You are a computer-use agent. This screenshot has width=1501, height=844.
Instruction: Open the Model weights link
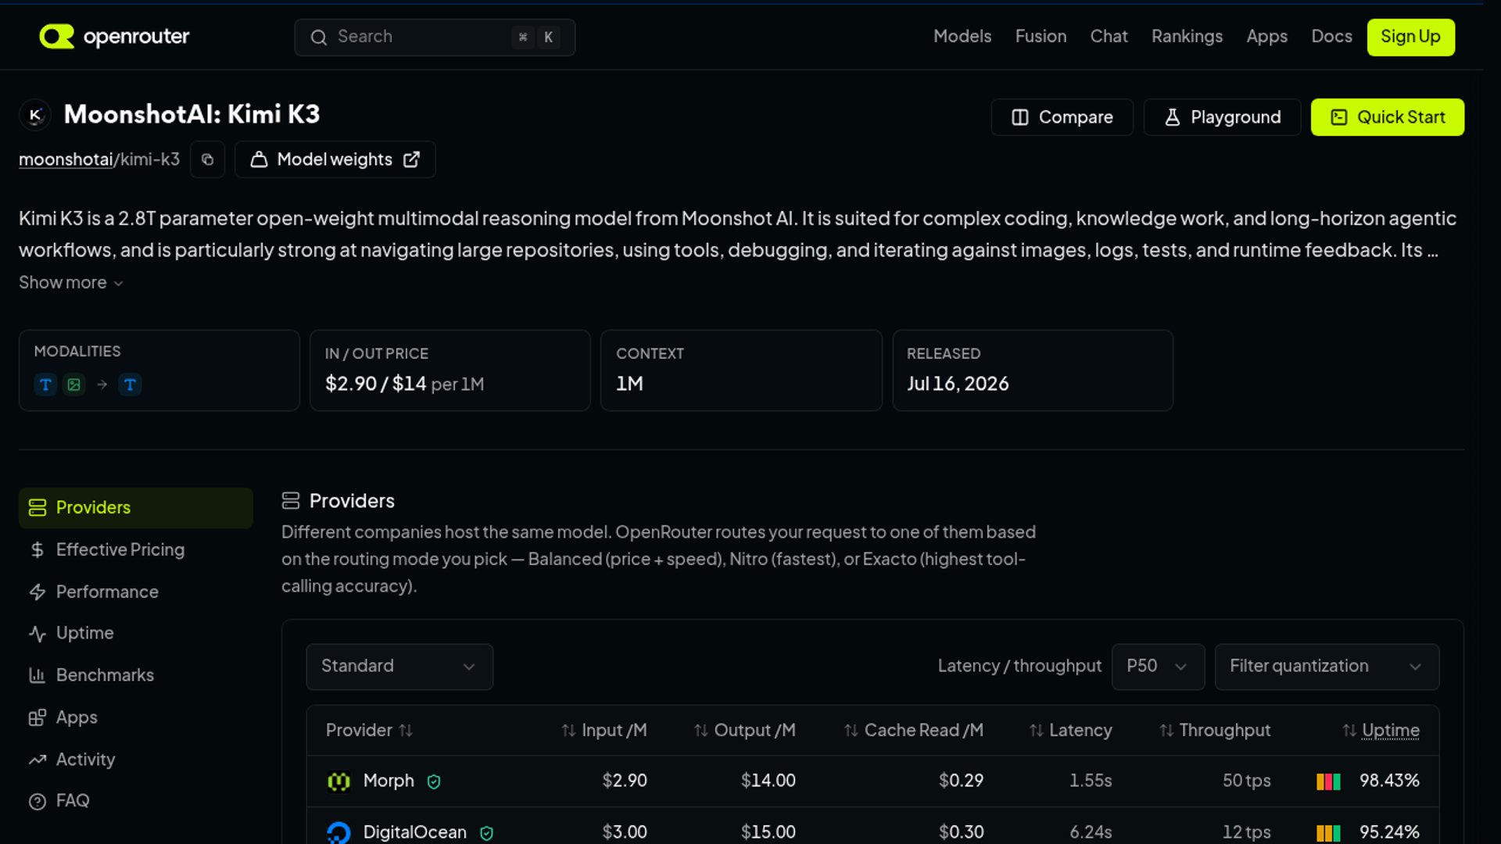pos(335,159)
